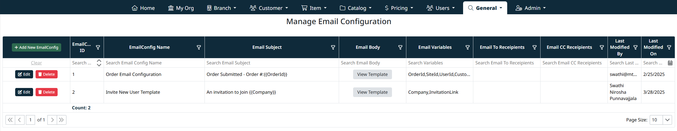Click the Clear filters link

click(x=36, y=63)
